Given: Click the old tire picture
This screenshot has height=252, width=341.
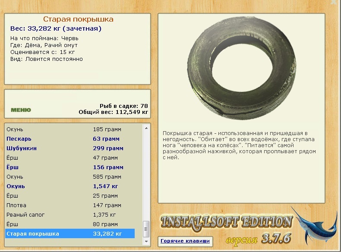Looking at the screenshot, I should click(x=242, y=68).
